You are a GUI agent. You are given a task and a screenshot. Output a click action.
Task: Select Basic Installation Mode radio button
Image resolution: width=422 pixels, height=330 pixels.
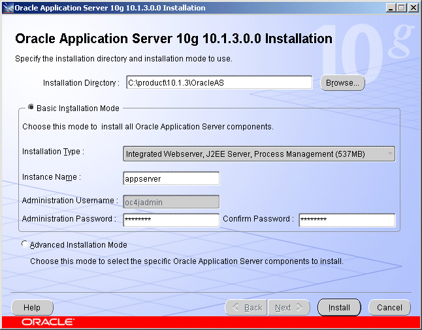tap(31, 107)
